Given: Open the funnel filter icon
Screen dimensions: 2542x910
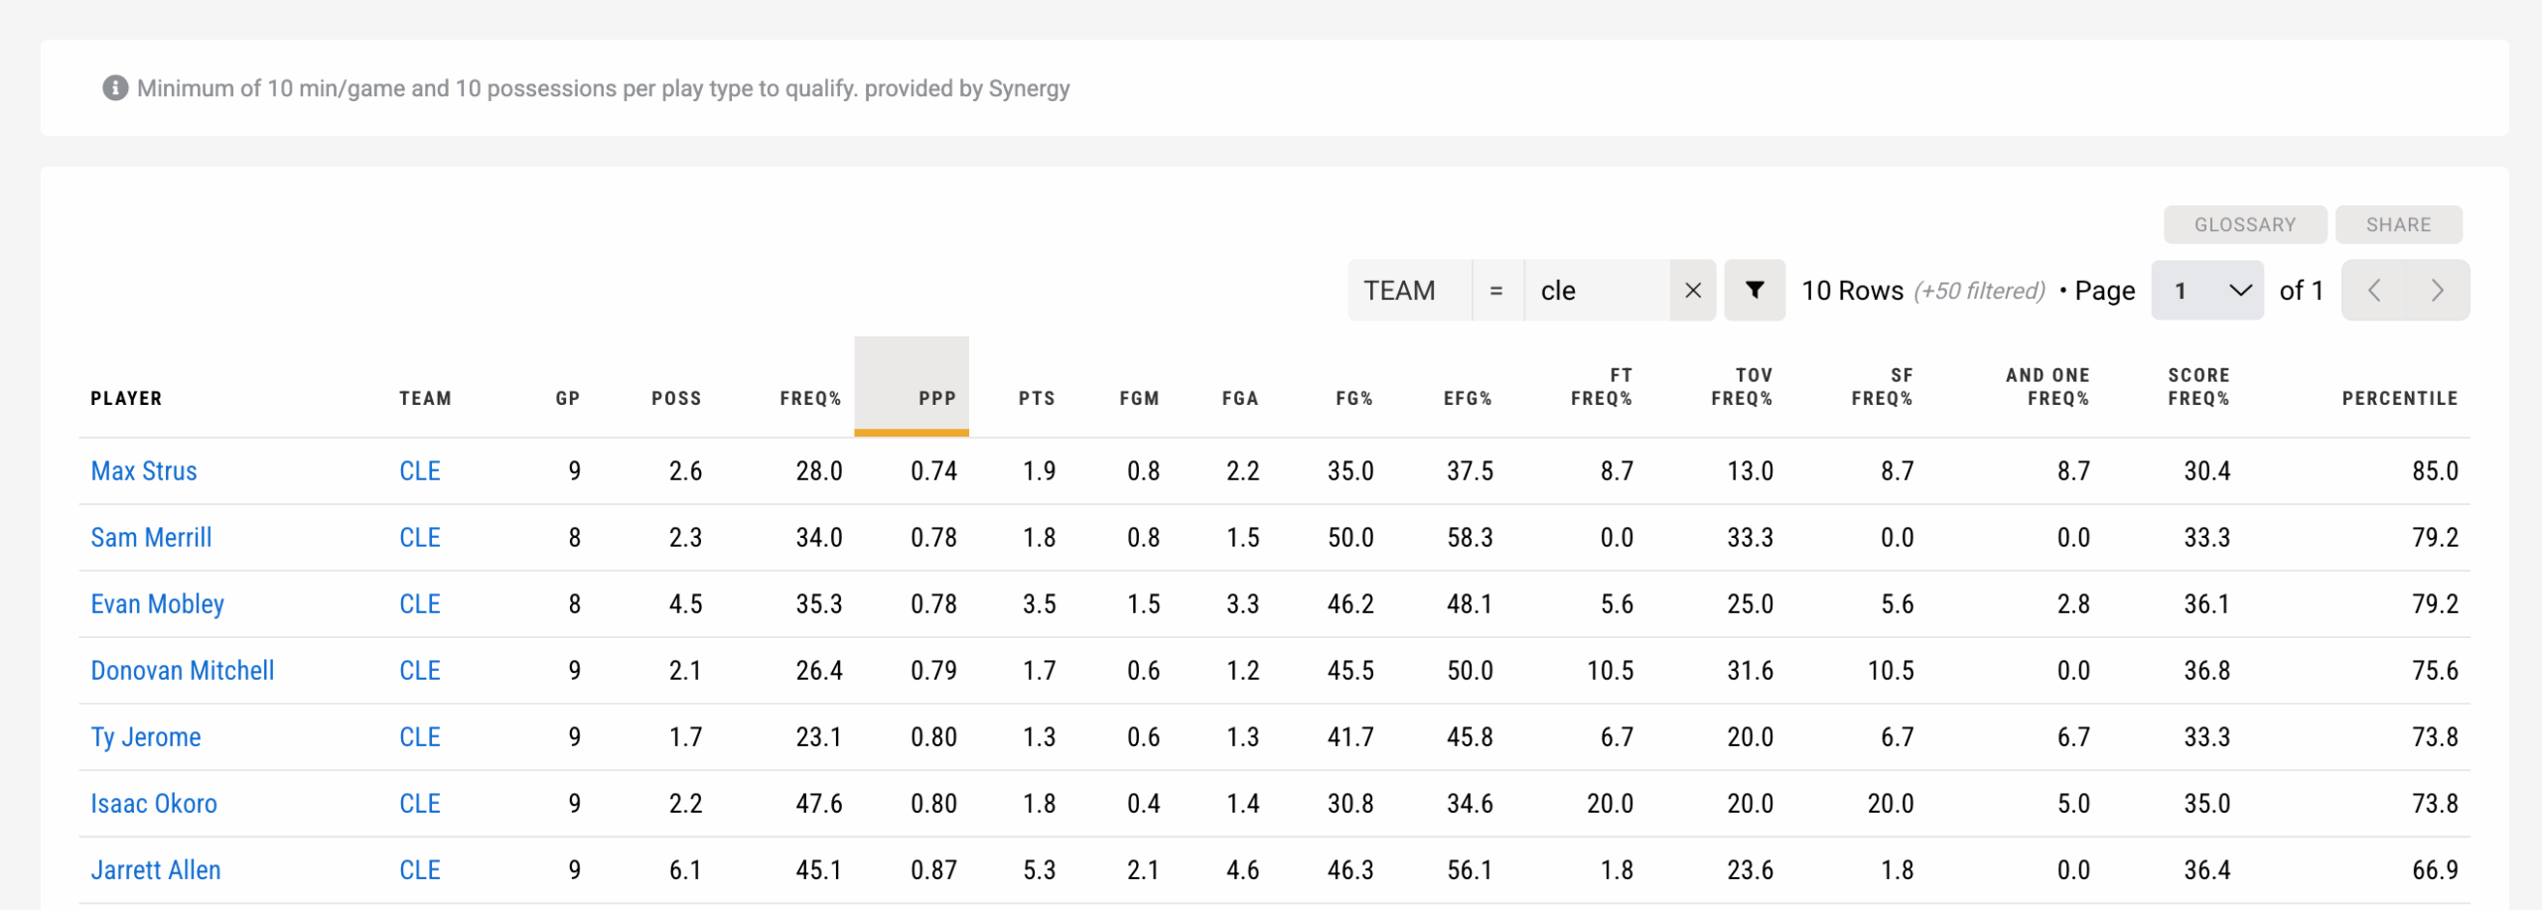Looking at the screenshot, I should point(1755,291).
